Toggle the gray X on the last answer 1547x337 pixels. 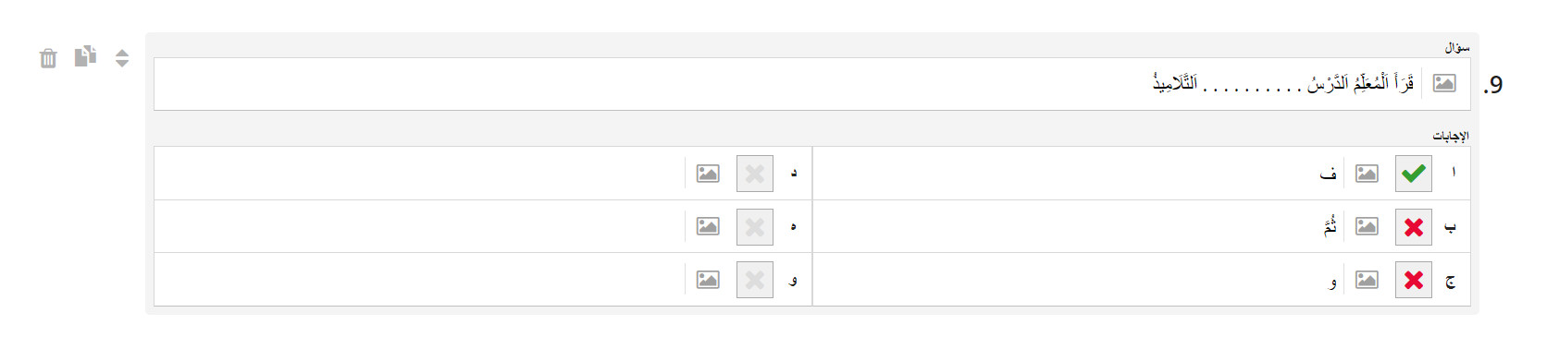pos(755,280)
